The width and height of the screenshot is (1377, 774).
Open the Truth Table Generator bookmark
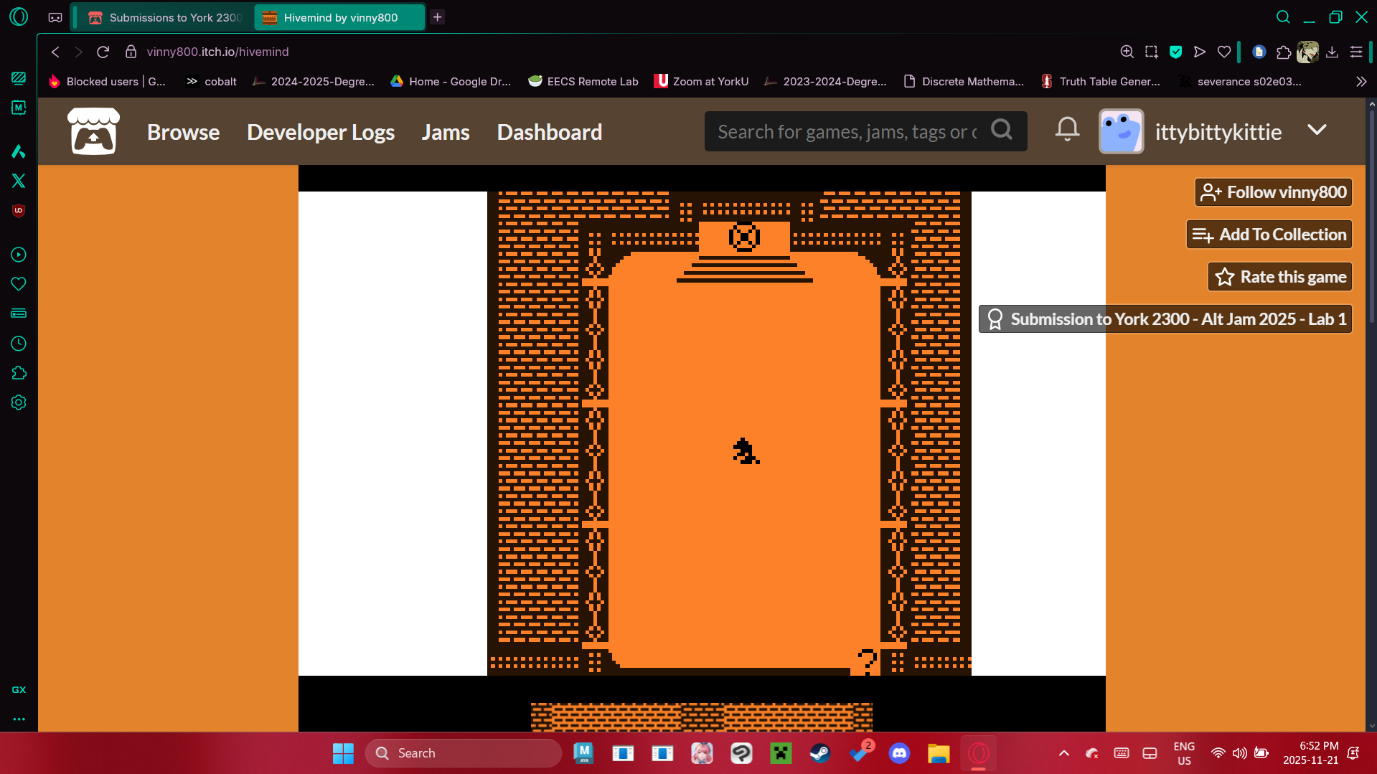coord(1100,82)
